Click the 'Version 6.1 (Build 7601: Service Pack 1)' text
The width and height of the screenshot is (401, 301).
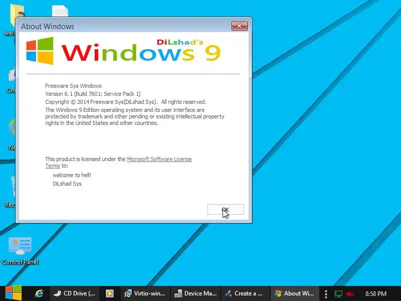pyautogui.click(x=93, y=94)
